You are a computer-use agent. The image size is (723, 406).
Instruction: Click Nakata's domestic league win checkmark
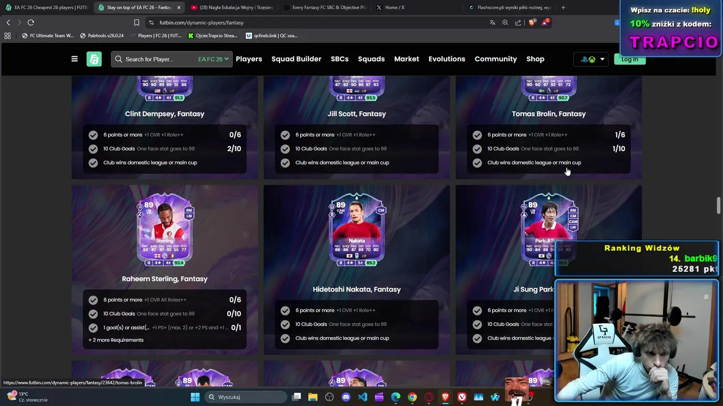285,338
